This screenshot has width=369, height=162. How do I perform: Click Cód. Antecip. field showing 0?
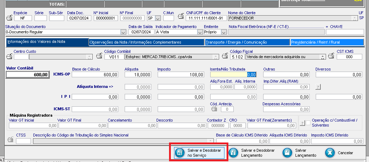point(227,109)
